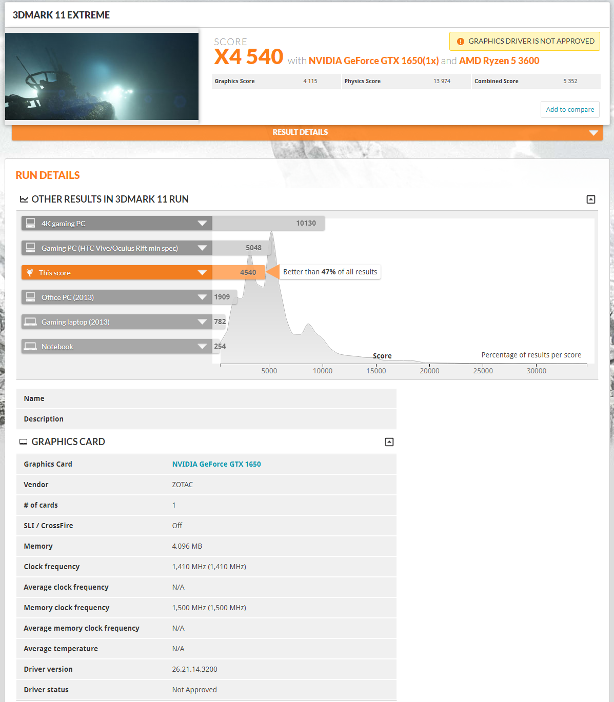The image size is (614, 702).
Task: Click the Description field row
Action: click(x=206, y=419)
